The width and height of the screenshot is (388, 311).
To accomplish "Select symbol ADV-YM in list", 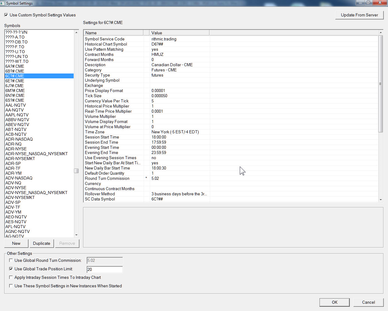I will point(39,212).
